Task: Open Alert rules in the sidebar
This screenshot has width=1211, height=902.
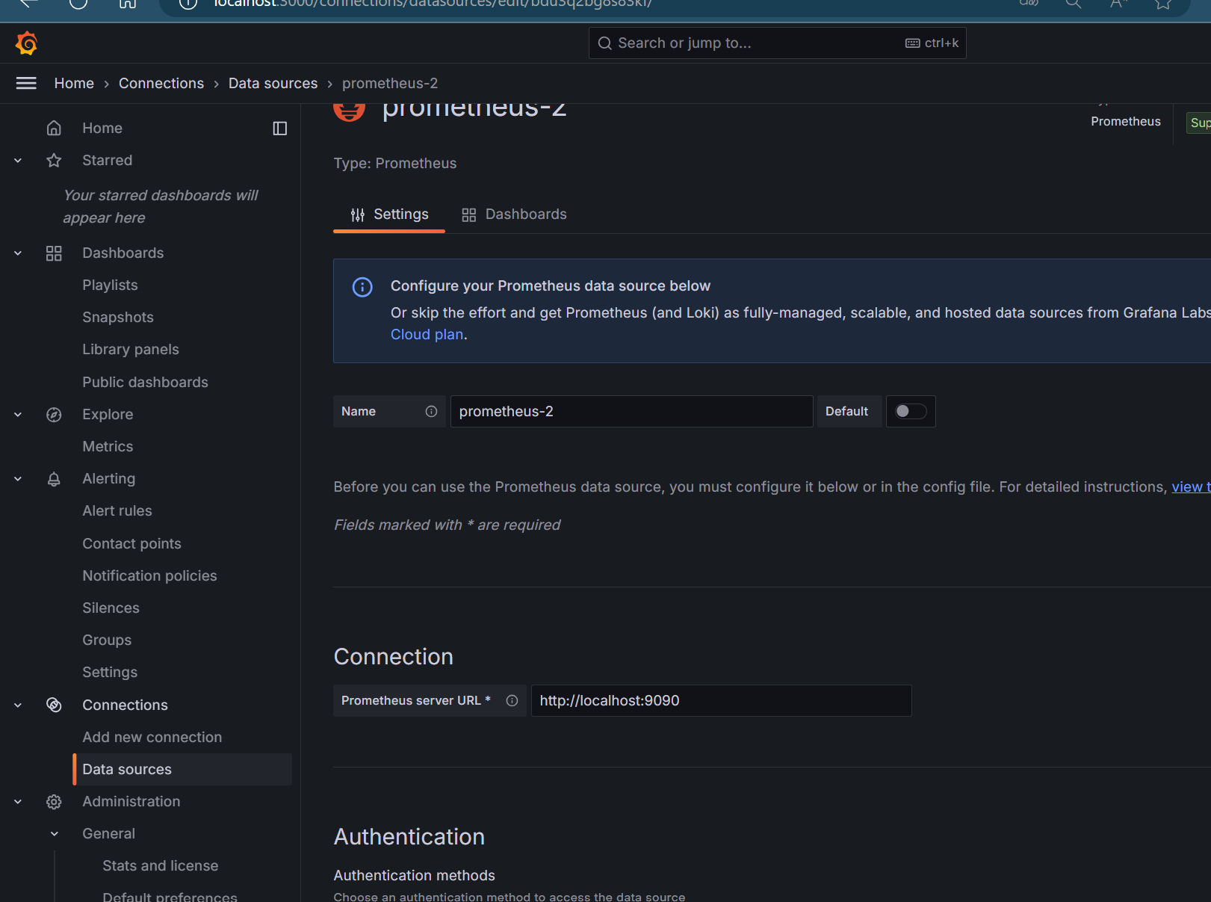Action: point(117,510)
